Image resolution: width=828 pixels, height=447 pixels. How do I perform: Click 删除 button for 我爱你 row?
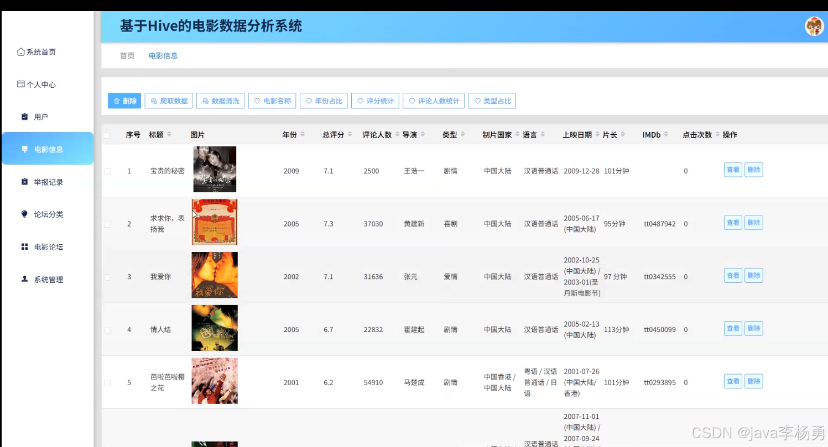[x=753, y=275]
